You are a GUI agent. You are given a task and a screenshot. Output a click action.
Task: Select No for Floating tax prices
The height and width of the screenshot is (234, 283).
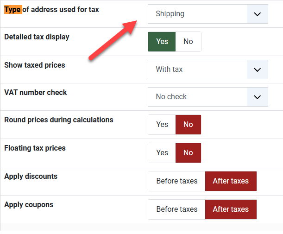(188, 153)
